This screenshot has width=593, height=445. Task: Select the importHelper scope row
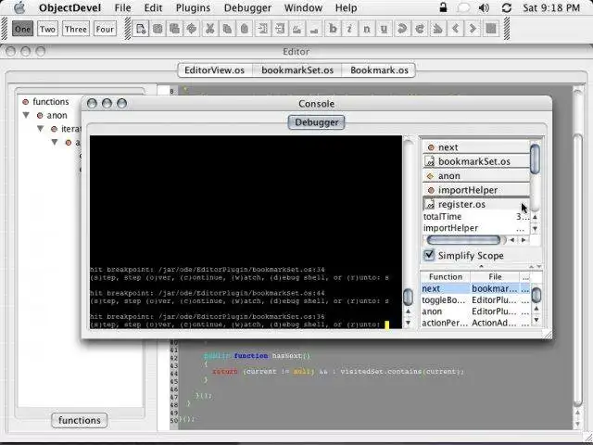coord(476,190)
